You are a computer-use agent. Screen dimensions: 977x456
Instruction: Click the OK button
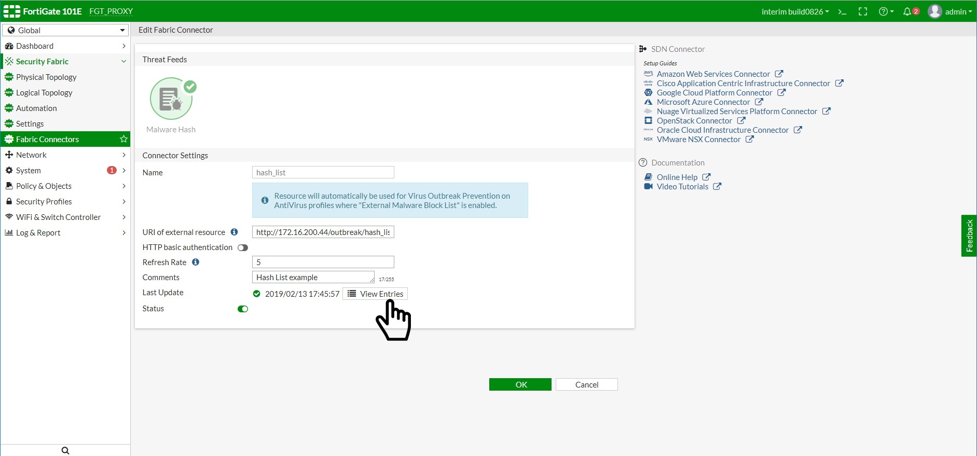pos(520,384)
